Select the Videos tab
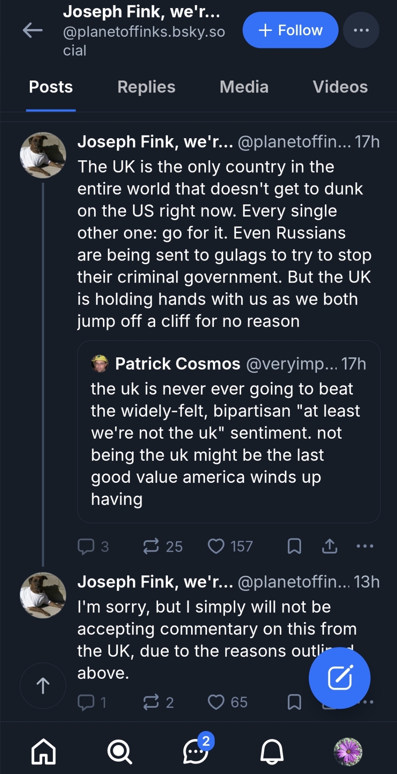The height and width of the screenshot is (774, 397). (x=340, y=87)
